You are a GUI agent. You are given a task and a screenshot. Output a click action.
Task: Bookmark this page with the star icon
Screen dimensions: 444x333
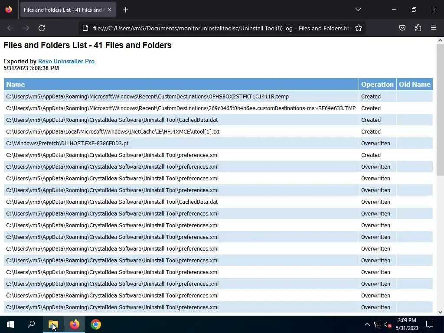click(x=359, y=28)
